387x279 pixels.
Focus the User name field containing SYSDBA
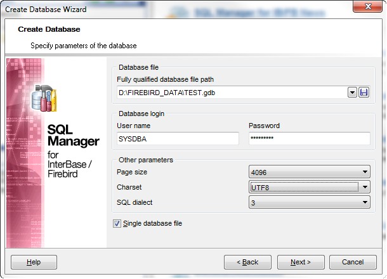pos(178,139)
